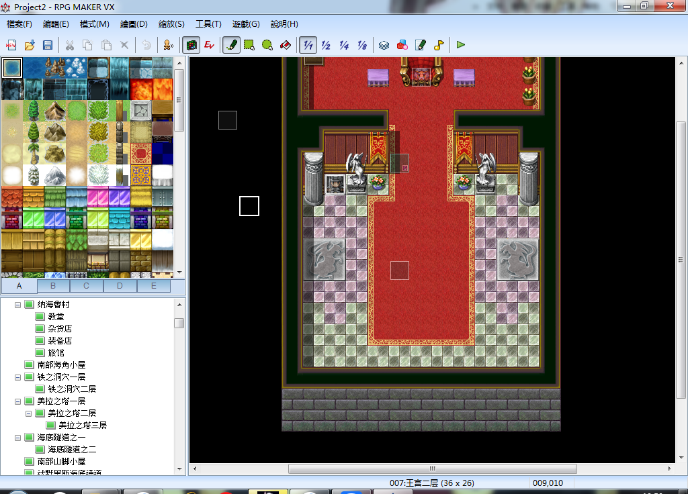Switch to Map editing mode
The height and width of the screenshot is (494, 688).
point(191,45)
